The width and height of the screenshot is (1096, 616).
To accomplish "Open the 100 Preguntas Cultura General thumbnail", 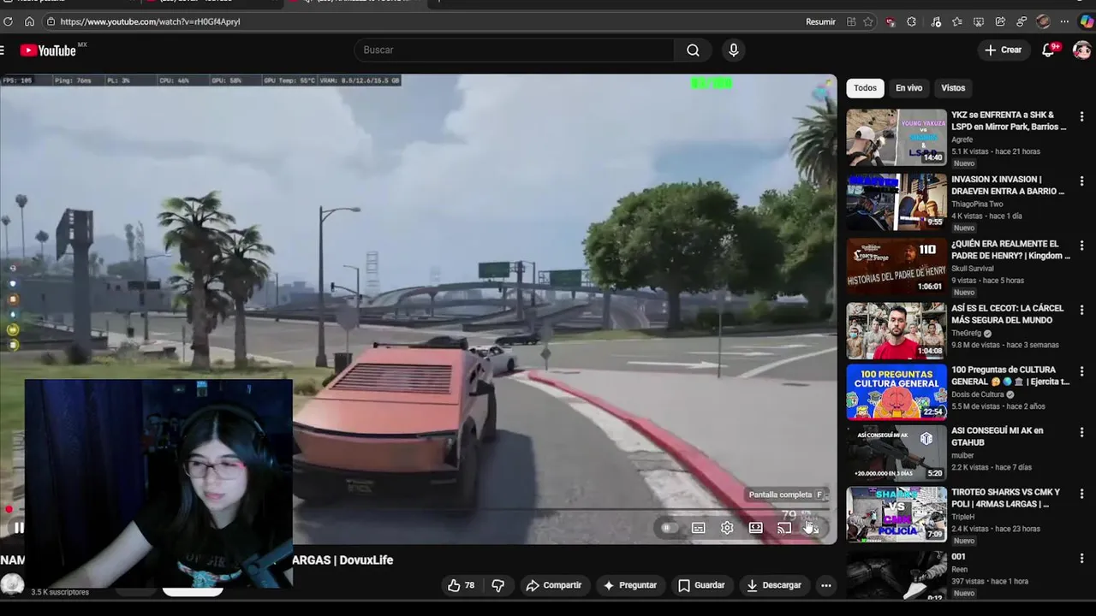I will tap(896, 393).
